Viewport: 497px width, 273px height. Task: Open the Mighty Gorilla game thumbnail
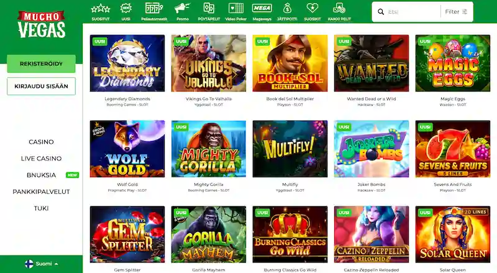tap(209, 149)
